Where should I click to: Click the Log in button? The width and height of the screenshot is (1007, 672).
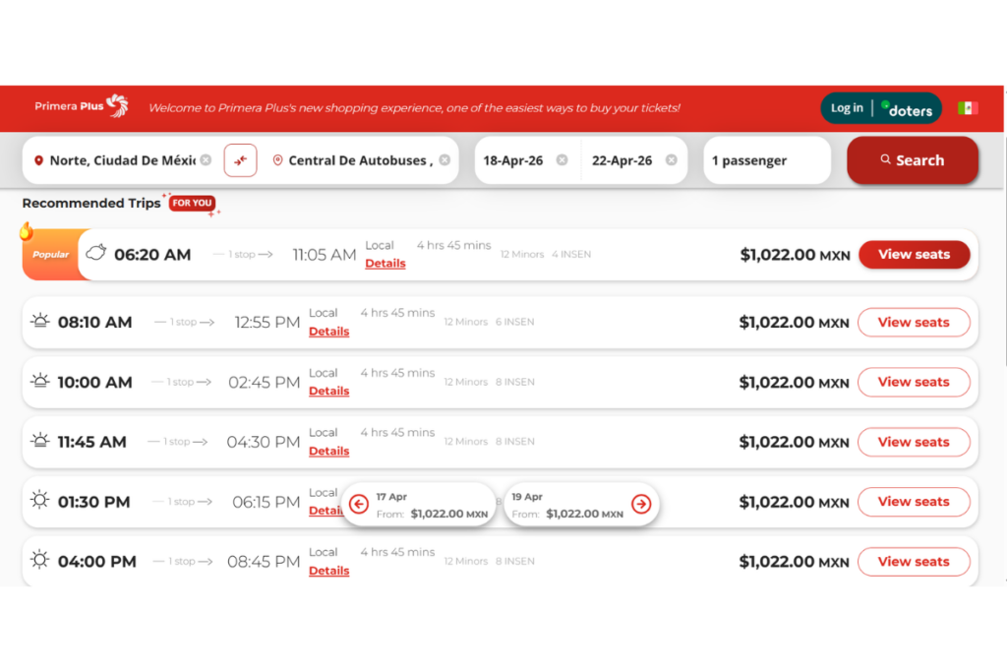click(x=847, y=108)
